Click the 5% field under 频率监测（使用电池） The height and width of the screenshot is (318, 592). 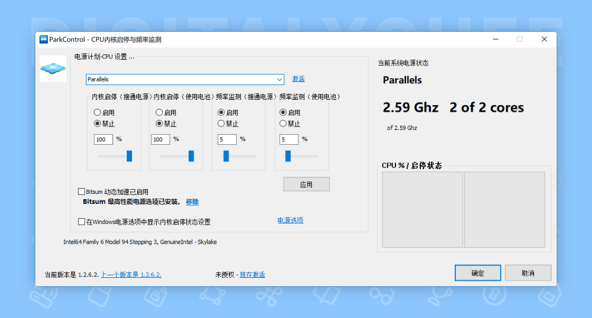(289, 139)
